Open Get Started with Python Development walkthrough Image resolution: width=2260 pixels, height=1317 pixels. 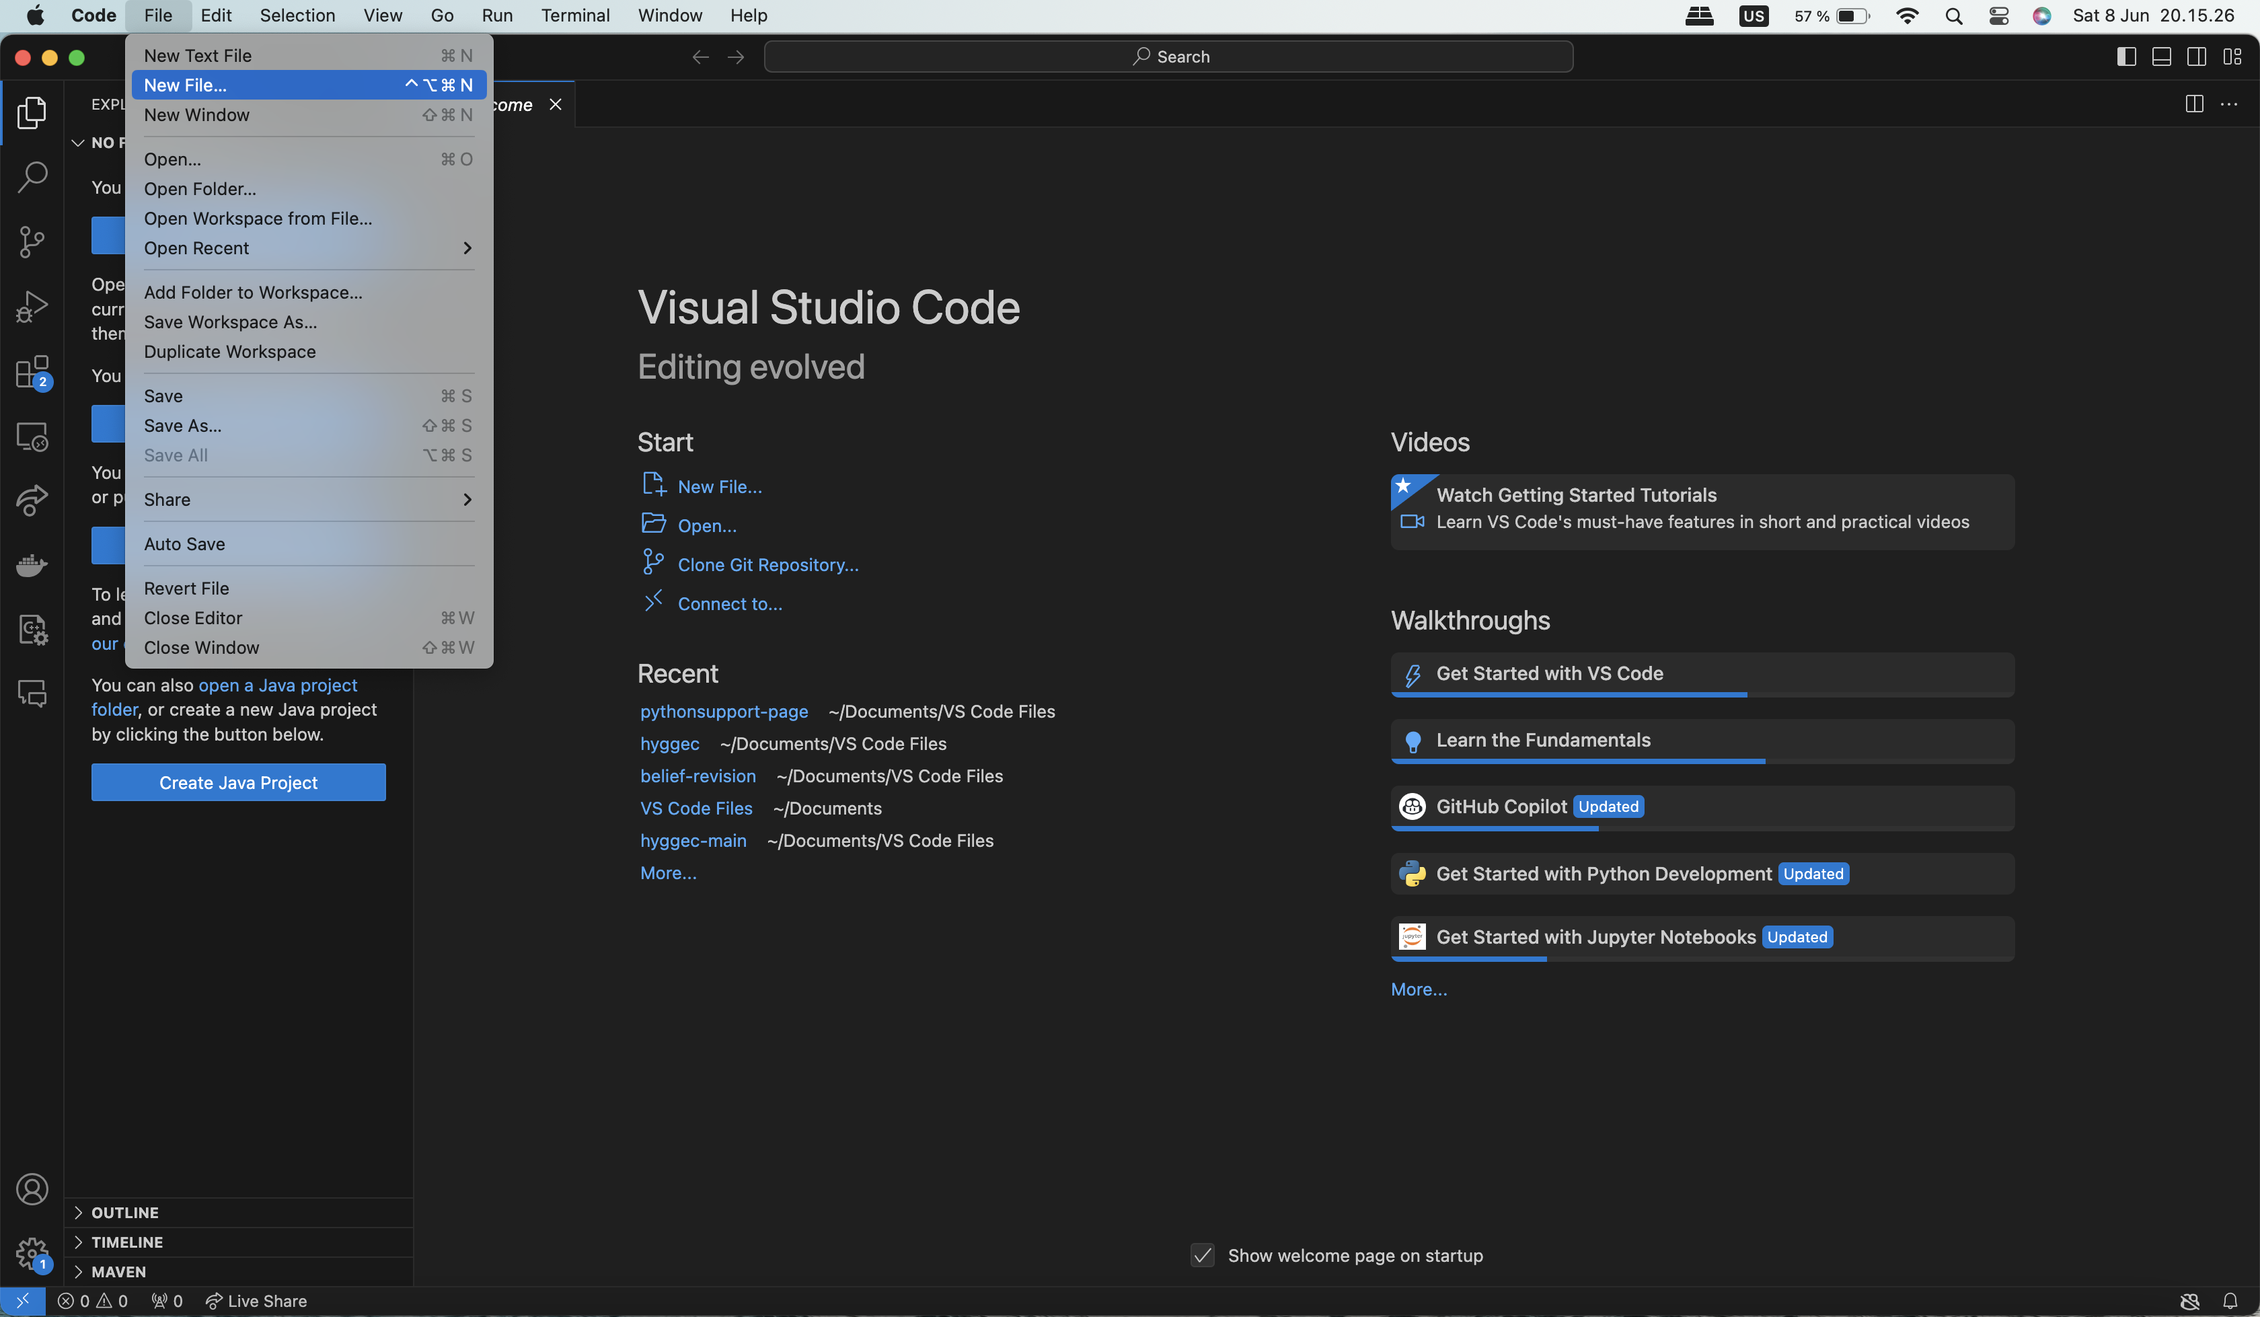coord(1701,874)
